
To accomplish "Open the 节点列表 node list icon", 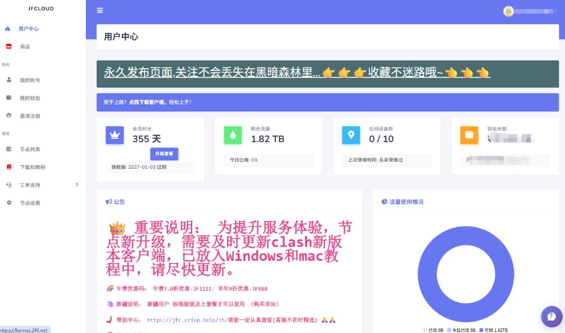I will pyautogui.click(x=7, y=149).
